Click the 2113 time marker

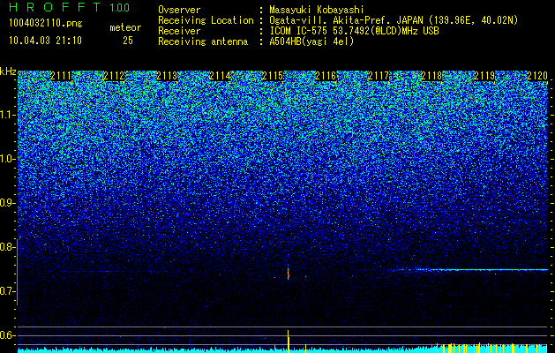pyautogui.click(x=167, y=76)
